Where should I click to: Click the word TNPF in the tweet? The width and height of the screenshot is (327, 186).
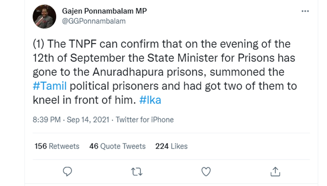pos(83,44)
